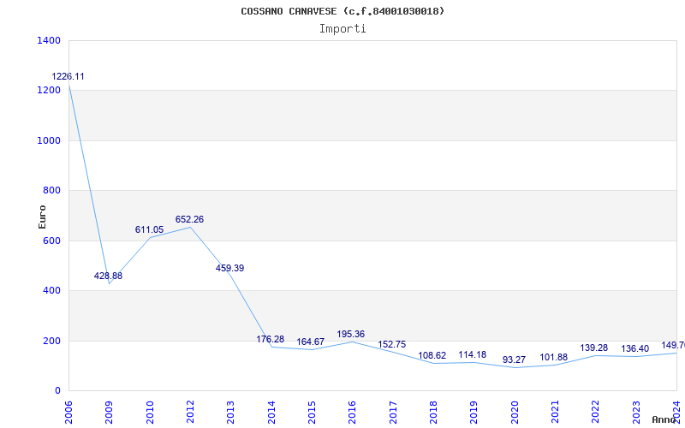Click the Euro y-axis label

pos(42,216)
